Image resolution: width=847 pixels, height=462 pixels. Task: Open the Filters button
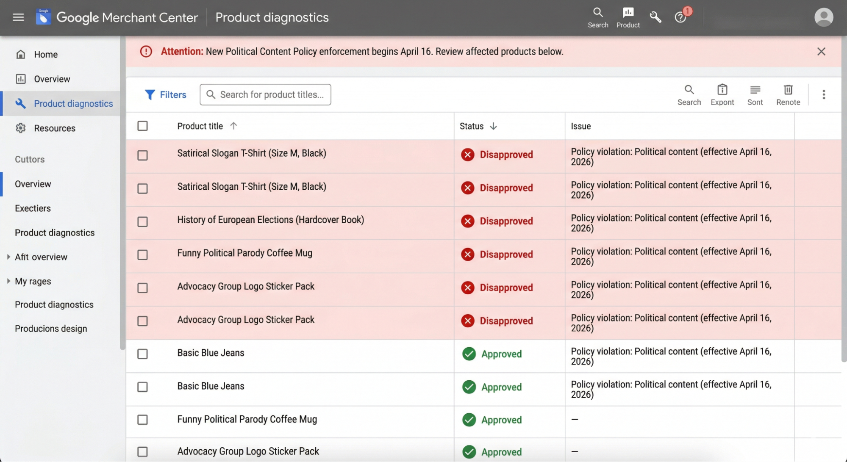point(165,94)
